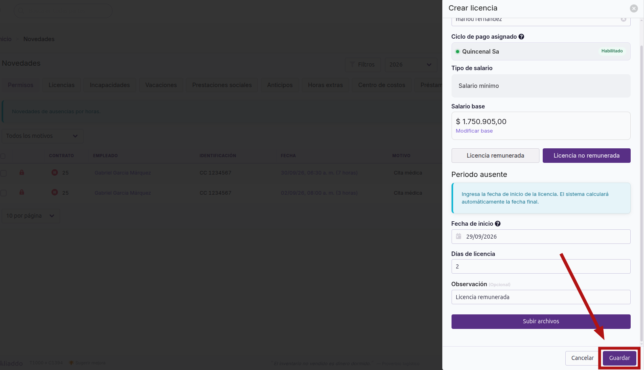Click the Salario mínimo salary type field
The width and height of the screenshot is (644, 370).
tap(541, 86)
